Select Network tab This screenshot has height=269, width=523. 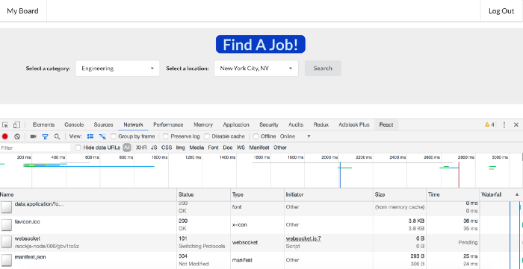(133, 124)
